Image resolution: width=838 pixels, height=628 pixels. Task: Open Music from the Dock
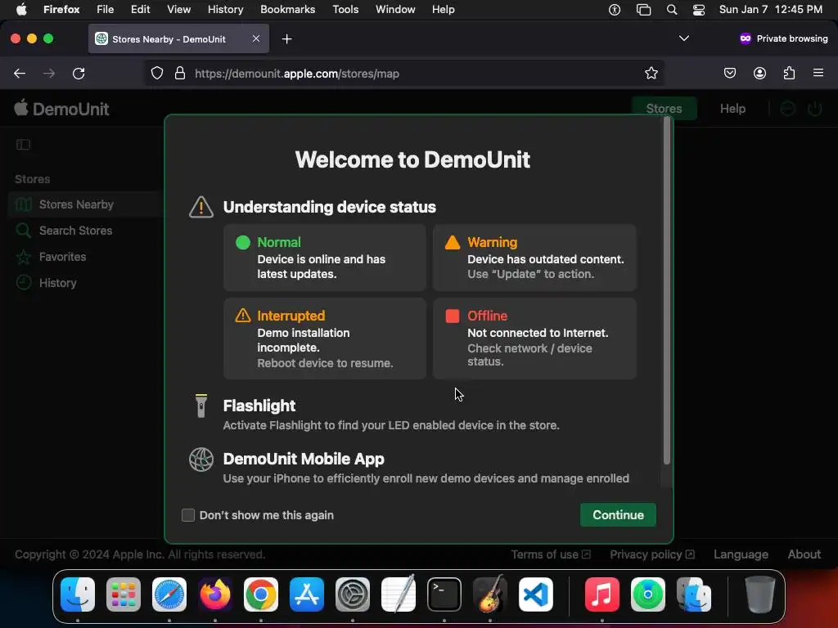click(x=601, y=594)
